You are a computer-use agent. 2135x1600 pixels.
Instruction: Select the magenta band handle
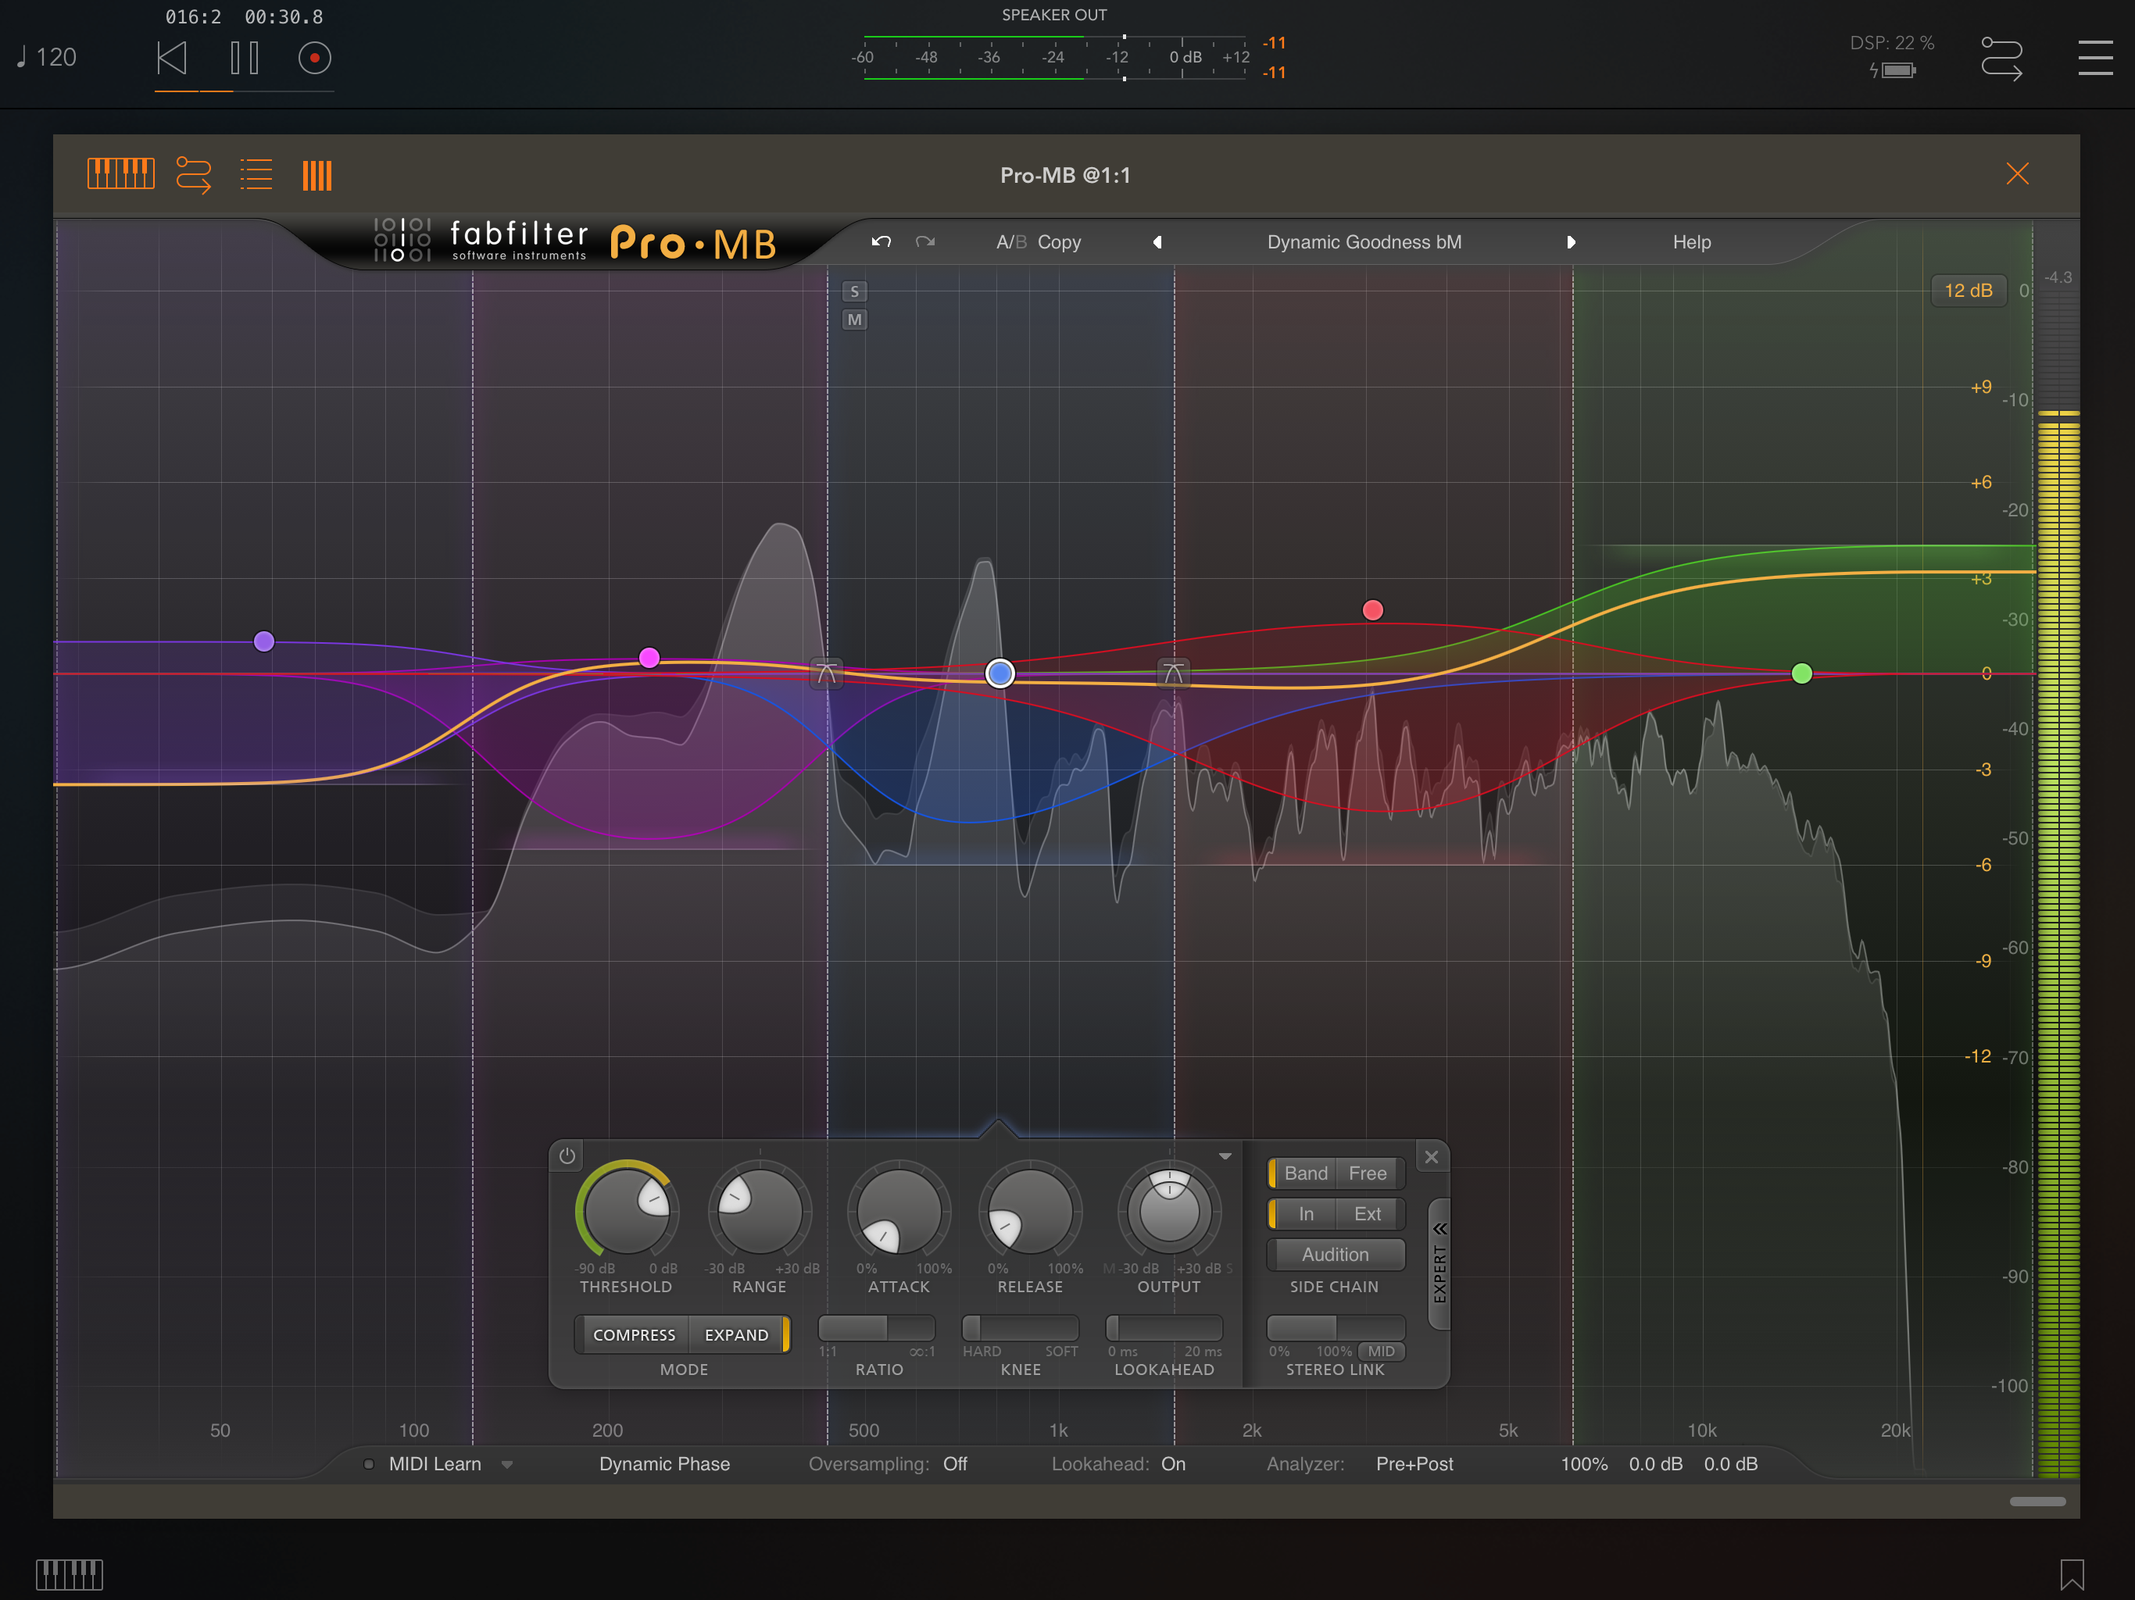pos(649,657)
